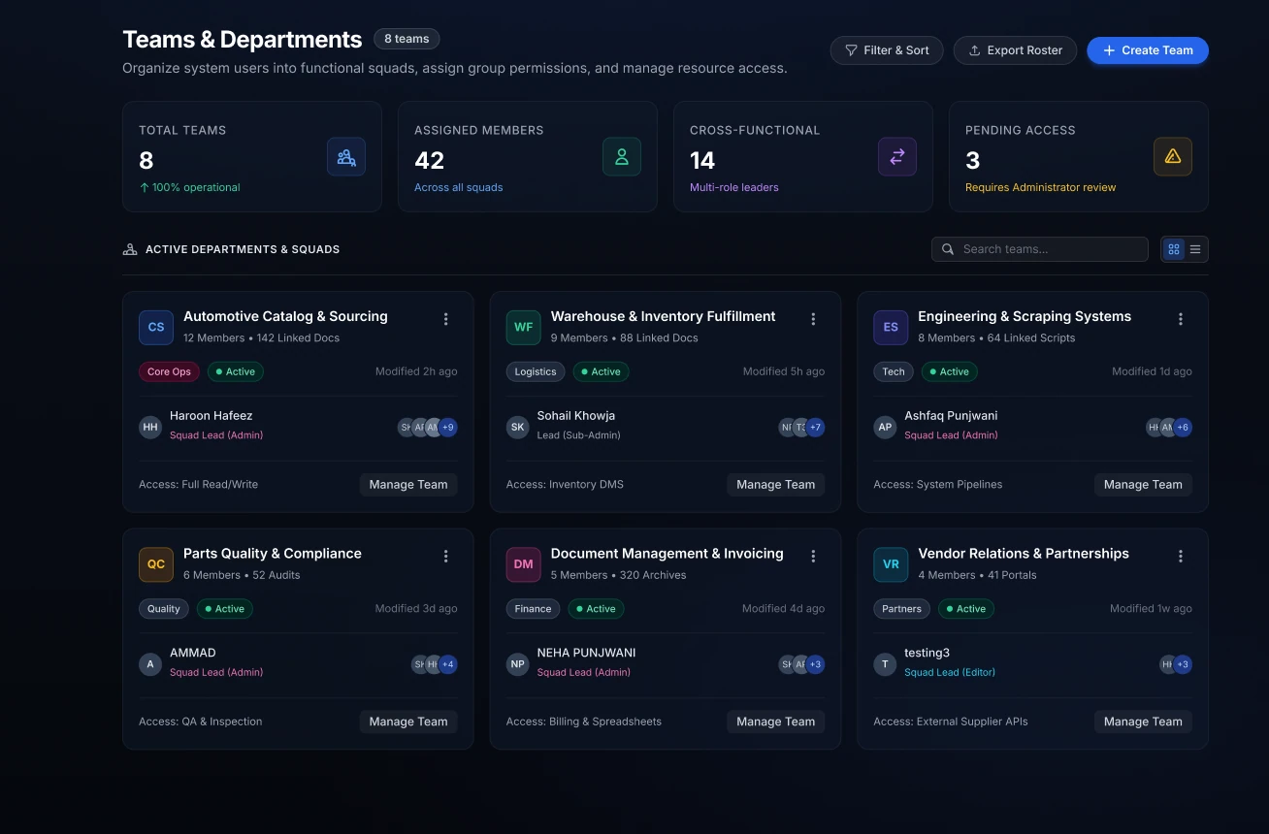Click the Tech tag

(x=894, y=371)
